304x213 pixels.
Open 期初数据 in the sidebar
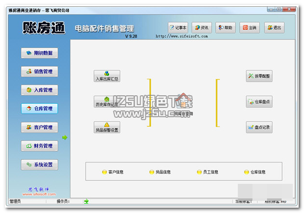(39, 53)
